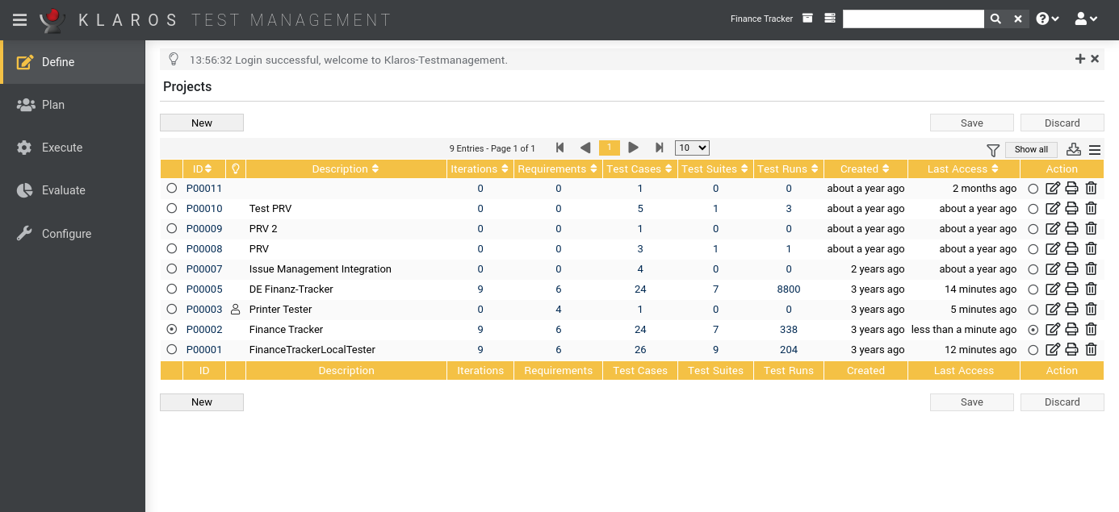
Task: Select the radio button for project P00011
Action: tap(171, 189)
